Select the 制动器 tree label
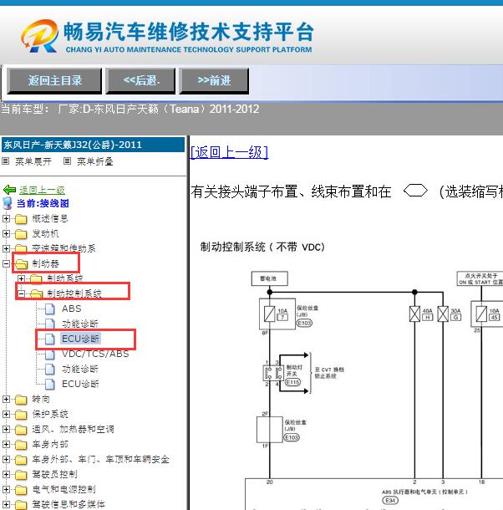This screenshot has width=503, height=510. [x=45, y=263]
